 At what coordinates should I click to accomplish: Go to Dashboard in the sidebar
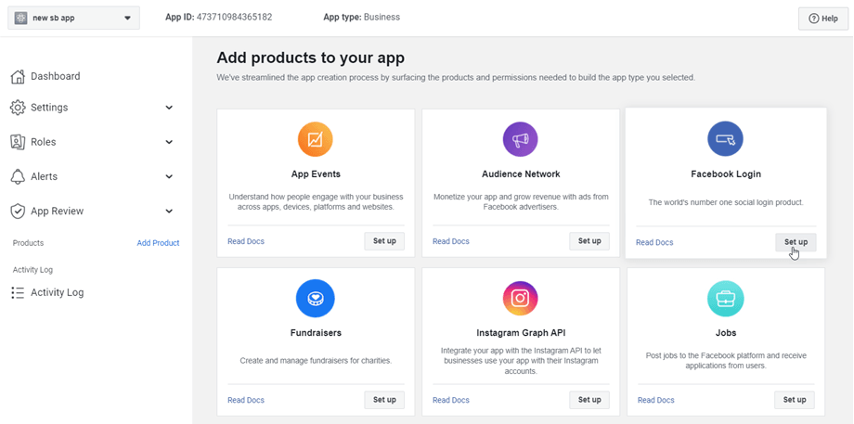[x=55, y=76]
